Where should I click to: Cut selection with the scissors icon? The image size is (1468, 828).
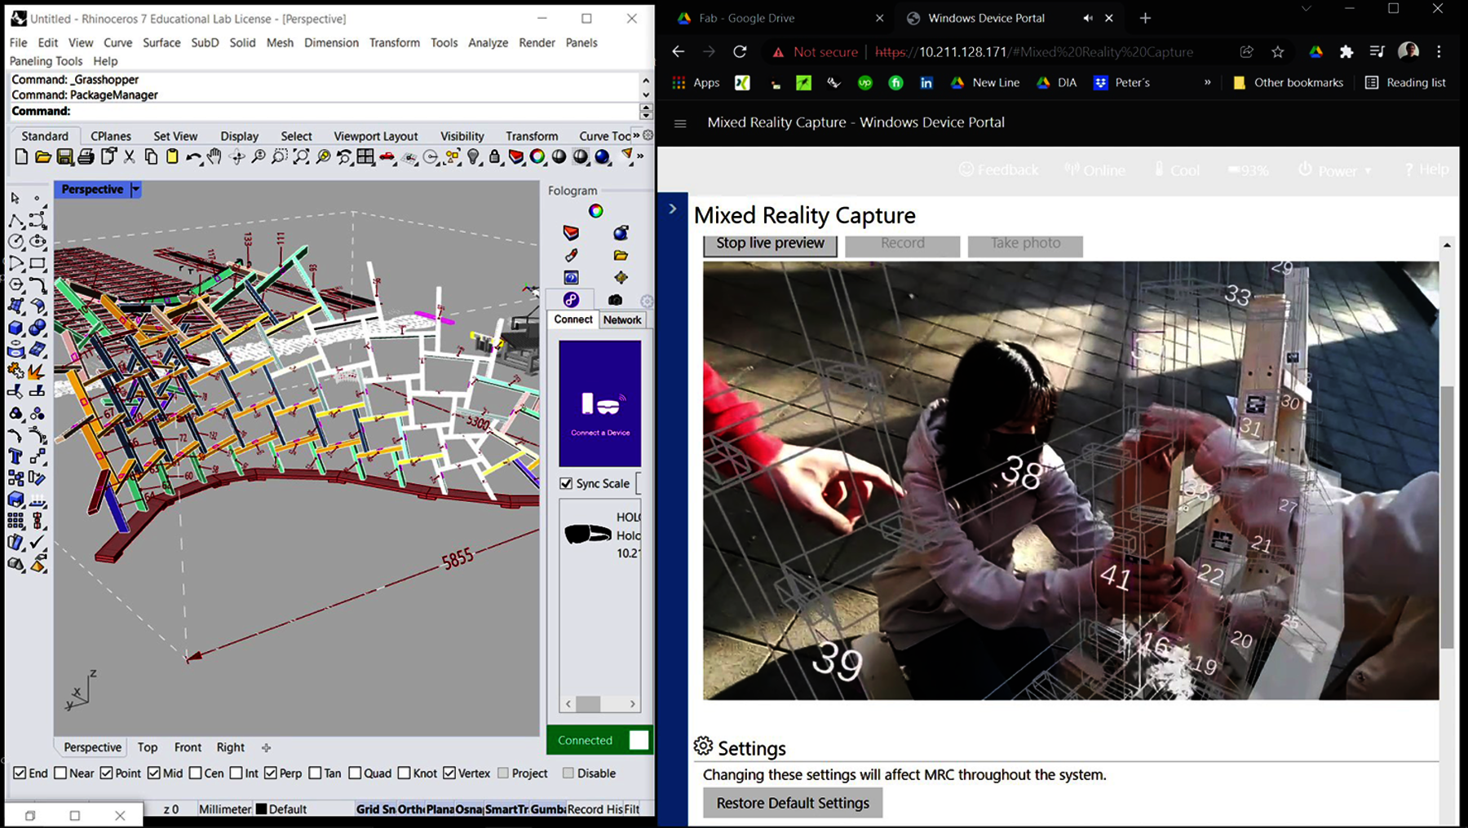click(x=130, y=156)
